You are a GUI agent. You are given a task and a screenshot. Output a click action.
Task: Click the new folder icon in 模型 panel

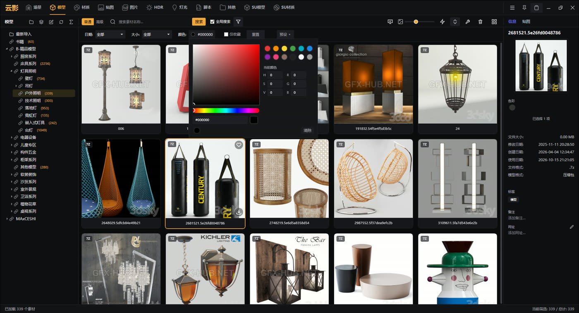click(x=31, y=22)
